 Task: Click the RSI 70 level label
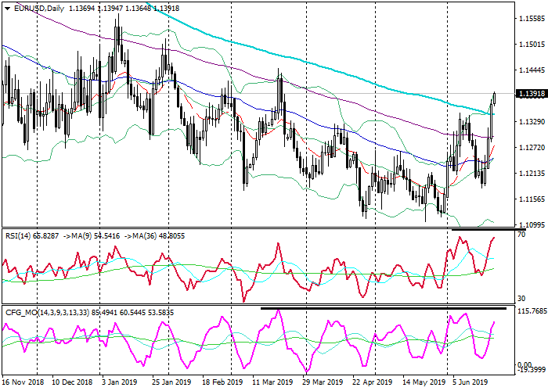[521, 235]
